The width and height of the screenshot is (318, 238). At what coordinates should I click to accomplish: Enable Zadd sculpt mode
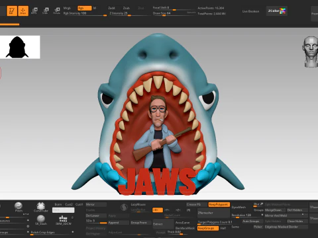point(111,8)
